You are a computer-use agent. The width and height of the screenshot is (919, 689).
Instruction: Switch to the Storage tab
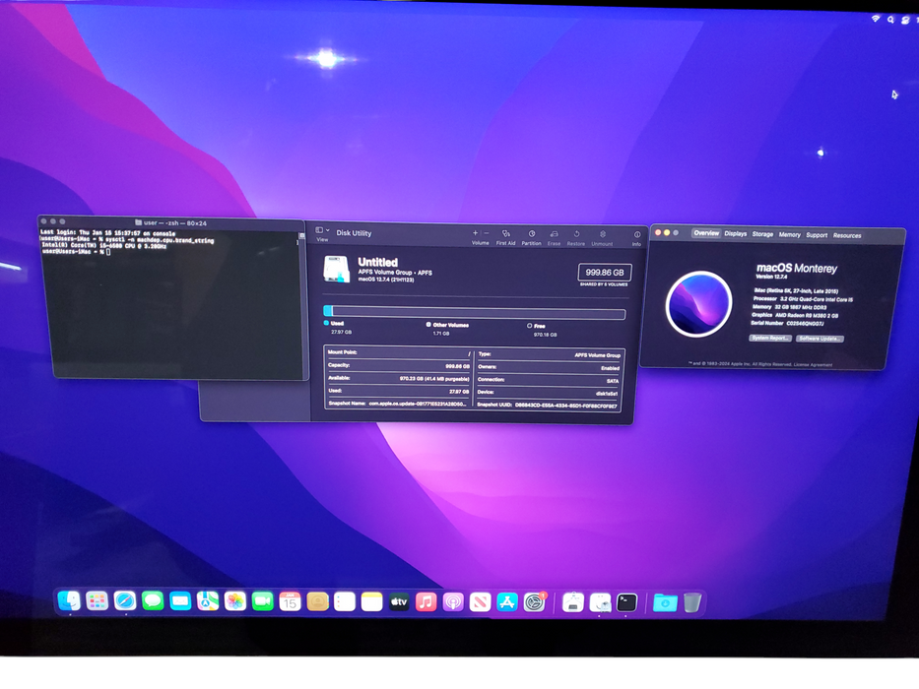click(762, 234)
